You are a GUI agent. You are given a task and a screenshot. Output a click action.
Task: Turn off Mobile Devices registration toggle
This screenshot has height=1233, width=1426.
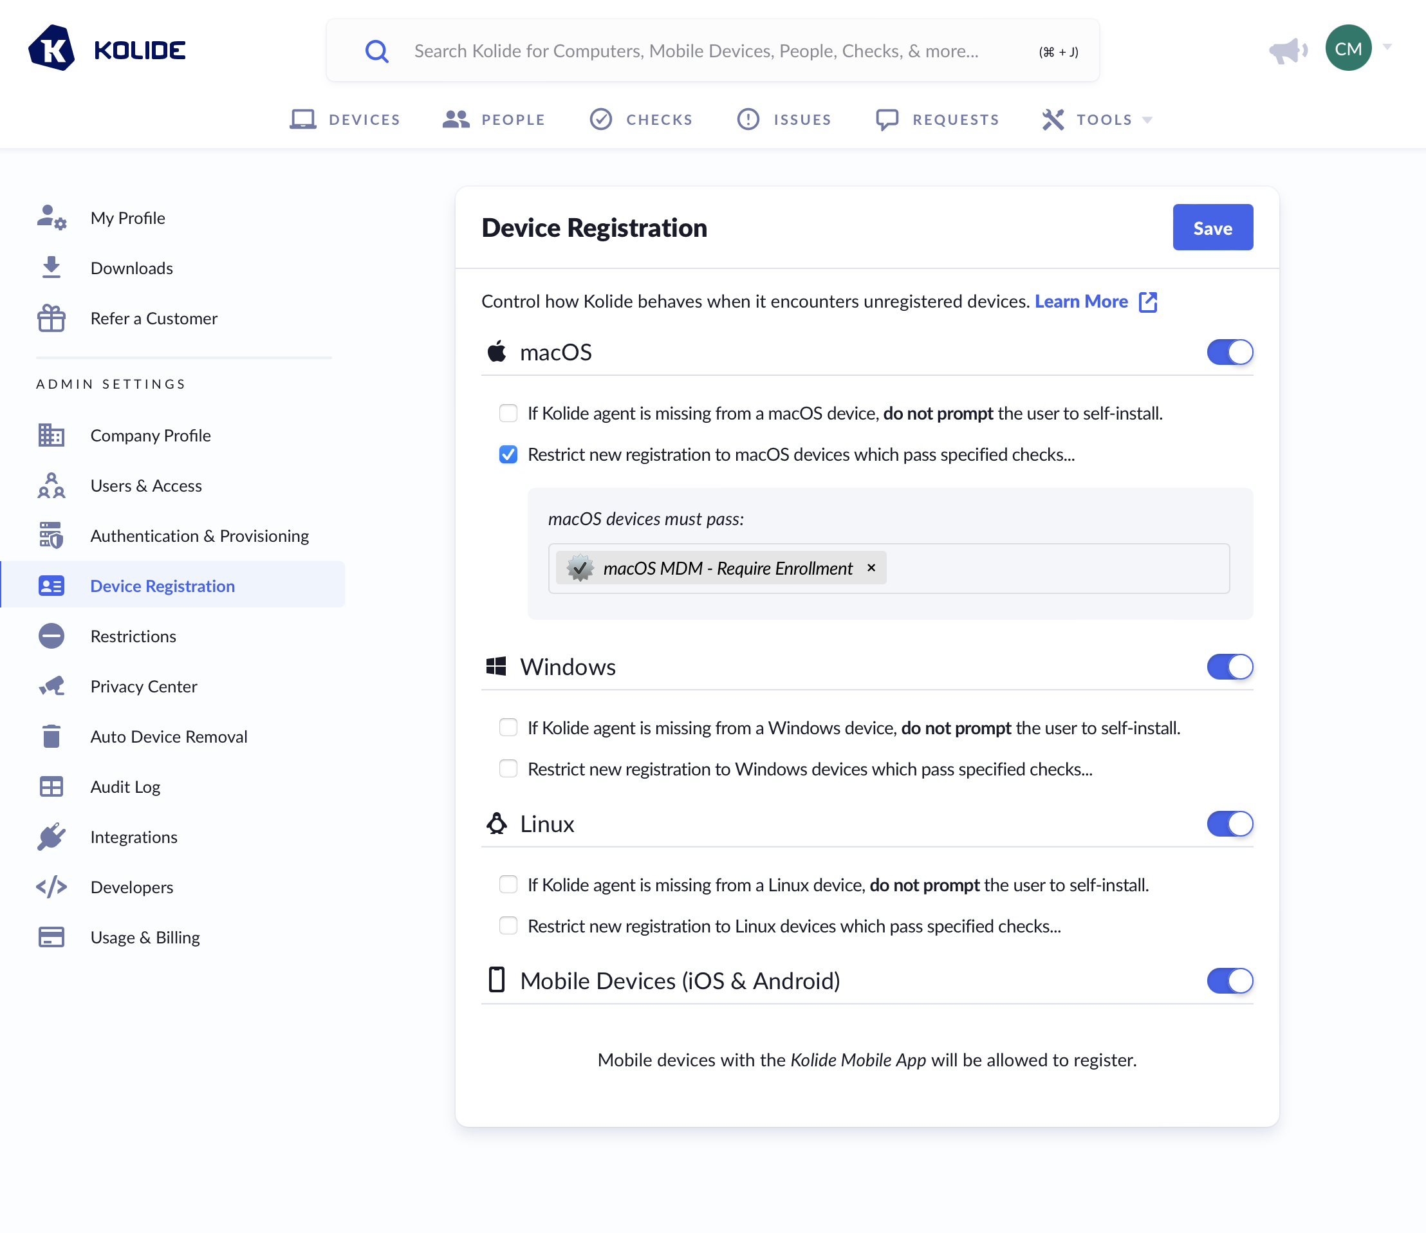click(1229, 980)
